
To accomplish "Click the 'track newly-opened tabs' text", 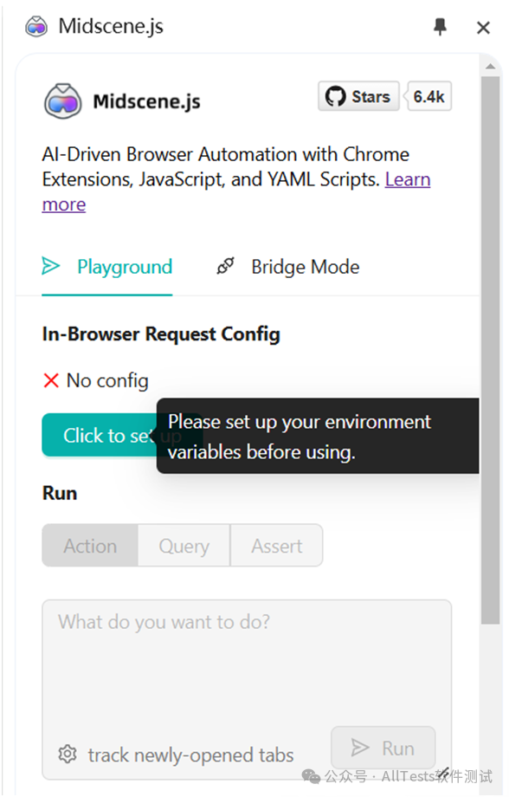I will point(191,755).
